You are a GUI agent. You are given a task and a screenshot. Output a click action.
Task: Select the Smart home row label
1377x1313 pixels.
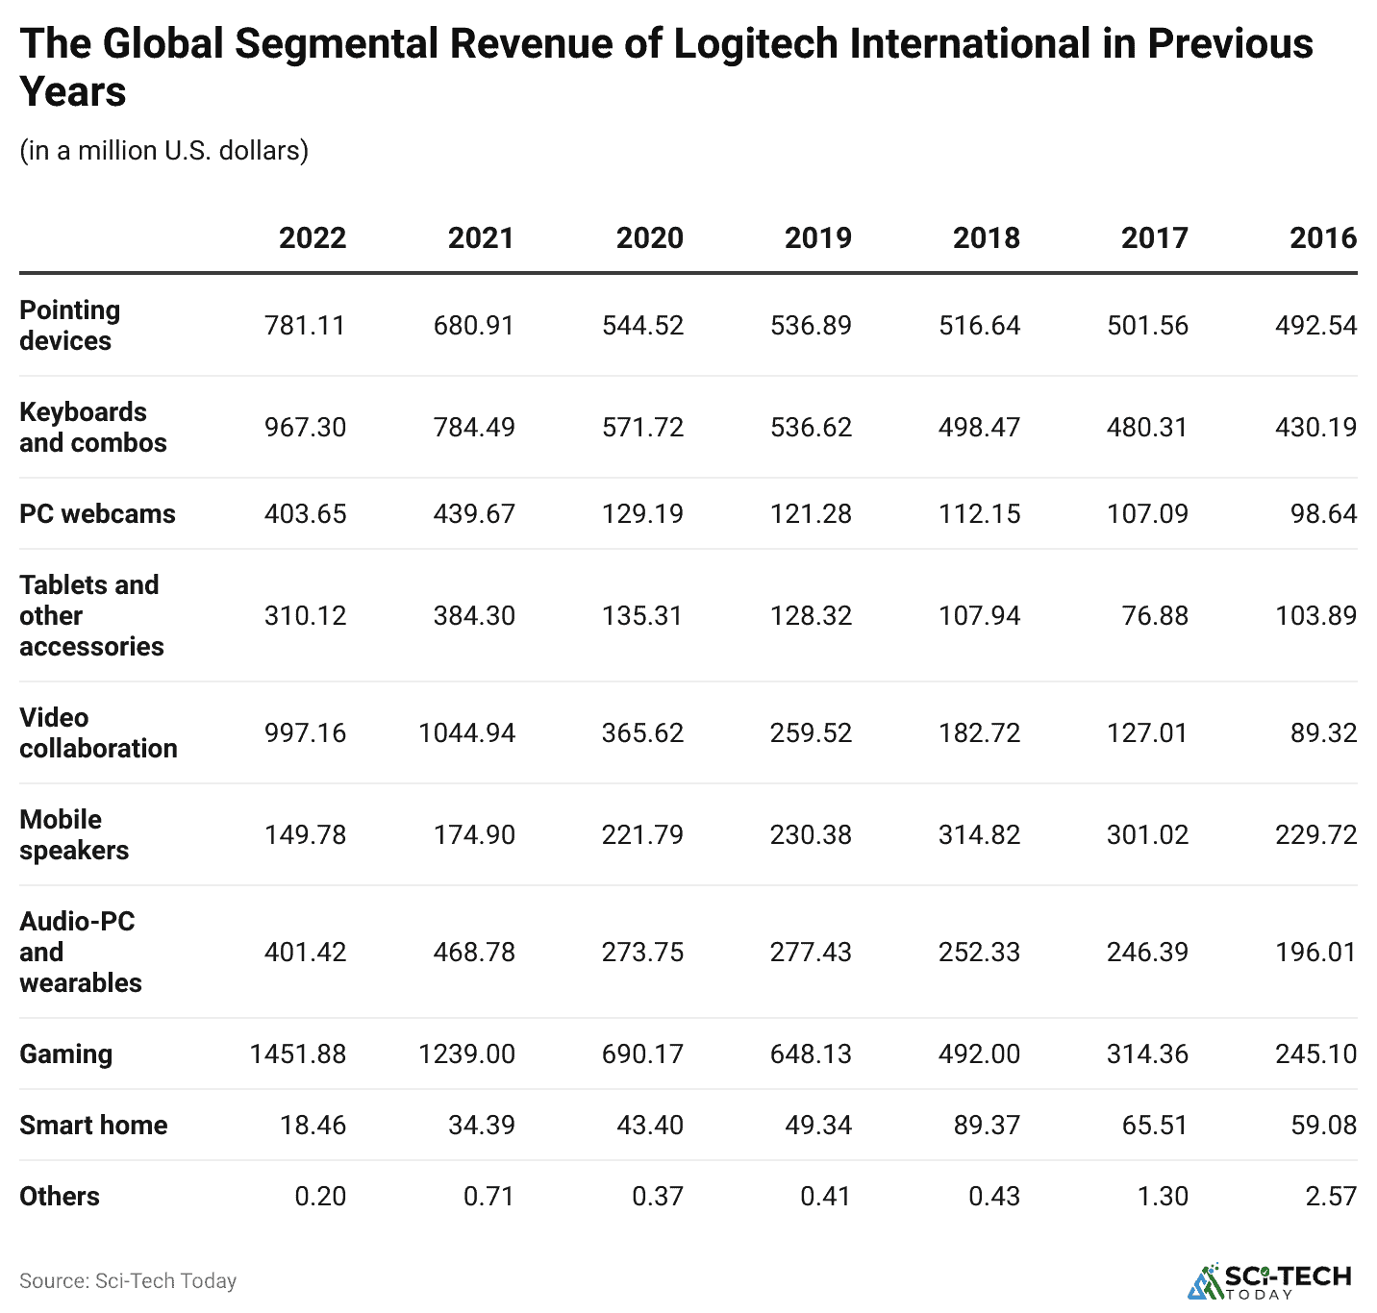pyautogui.click(x=93, y=1125)
